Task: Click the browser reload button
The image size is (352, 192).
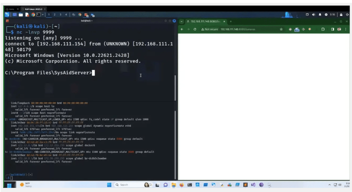Action: [195, 29]
